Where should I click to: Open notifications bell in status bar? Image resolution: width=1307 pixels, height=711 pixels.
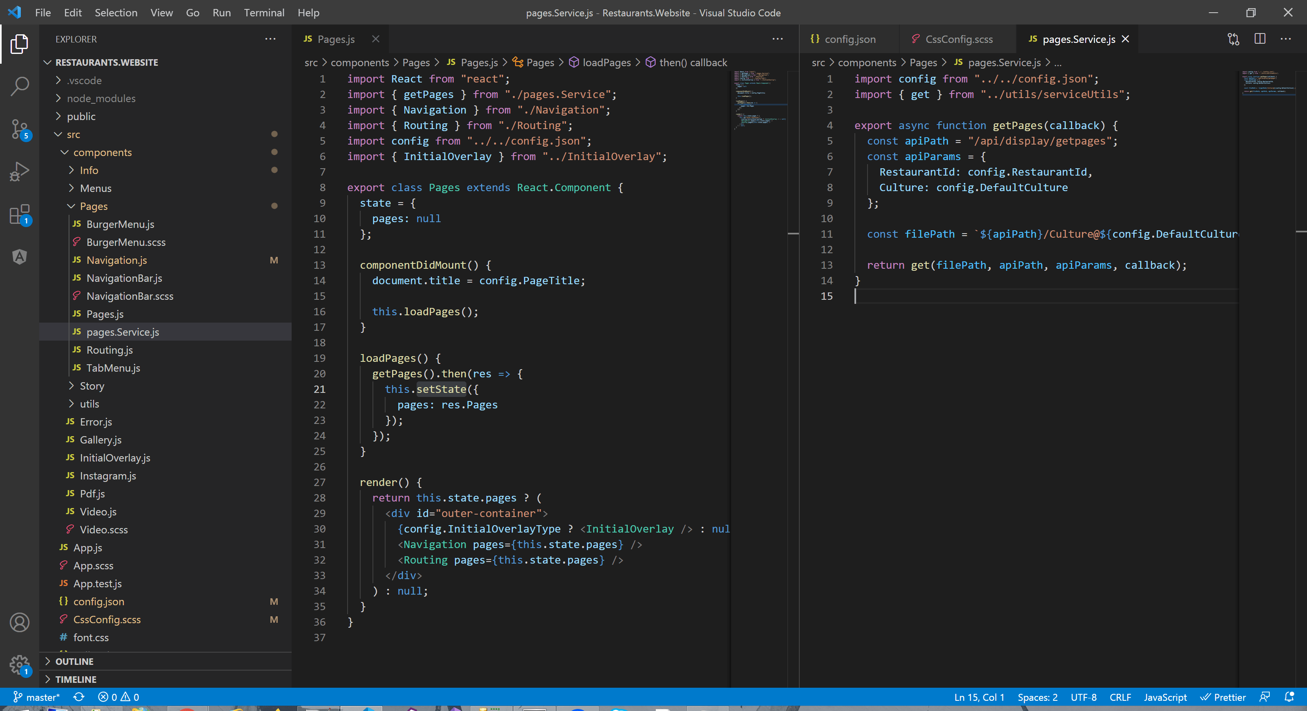click(x=1289, y=697)
